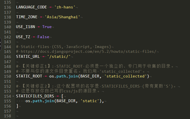The width and height of the screenshot is (190, 119).
Task: Click the False value of USE_TZ
Action: (43, 37)
